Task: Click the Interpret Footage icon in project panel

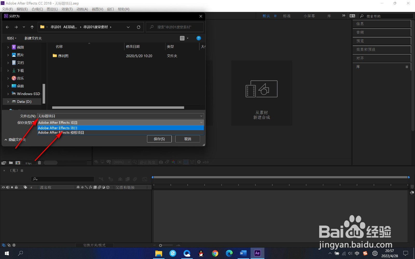Action: click(4, 163)
